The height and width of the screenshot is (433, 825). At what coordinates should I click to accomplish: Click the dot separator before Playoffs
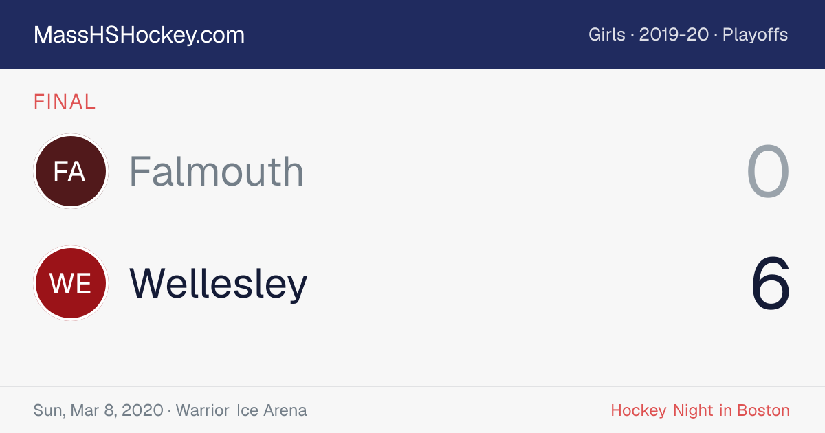[716, 35]
